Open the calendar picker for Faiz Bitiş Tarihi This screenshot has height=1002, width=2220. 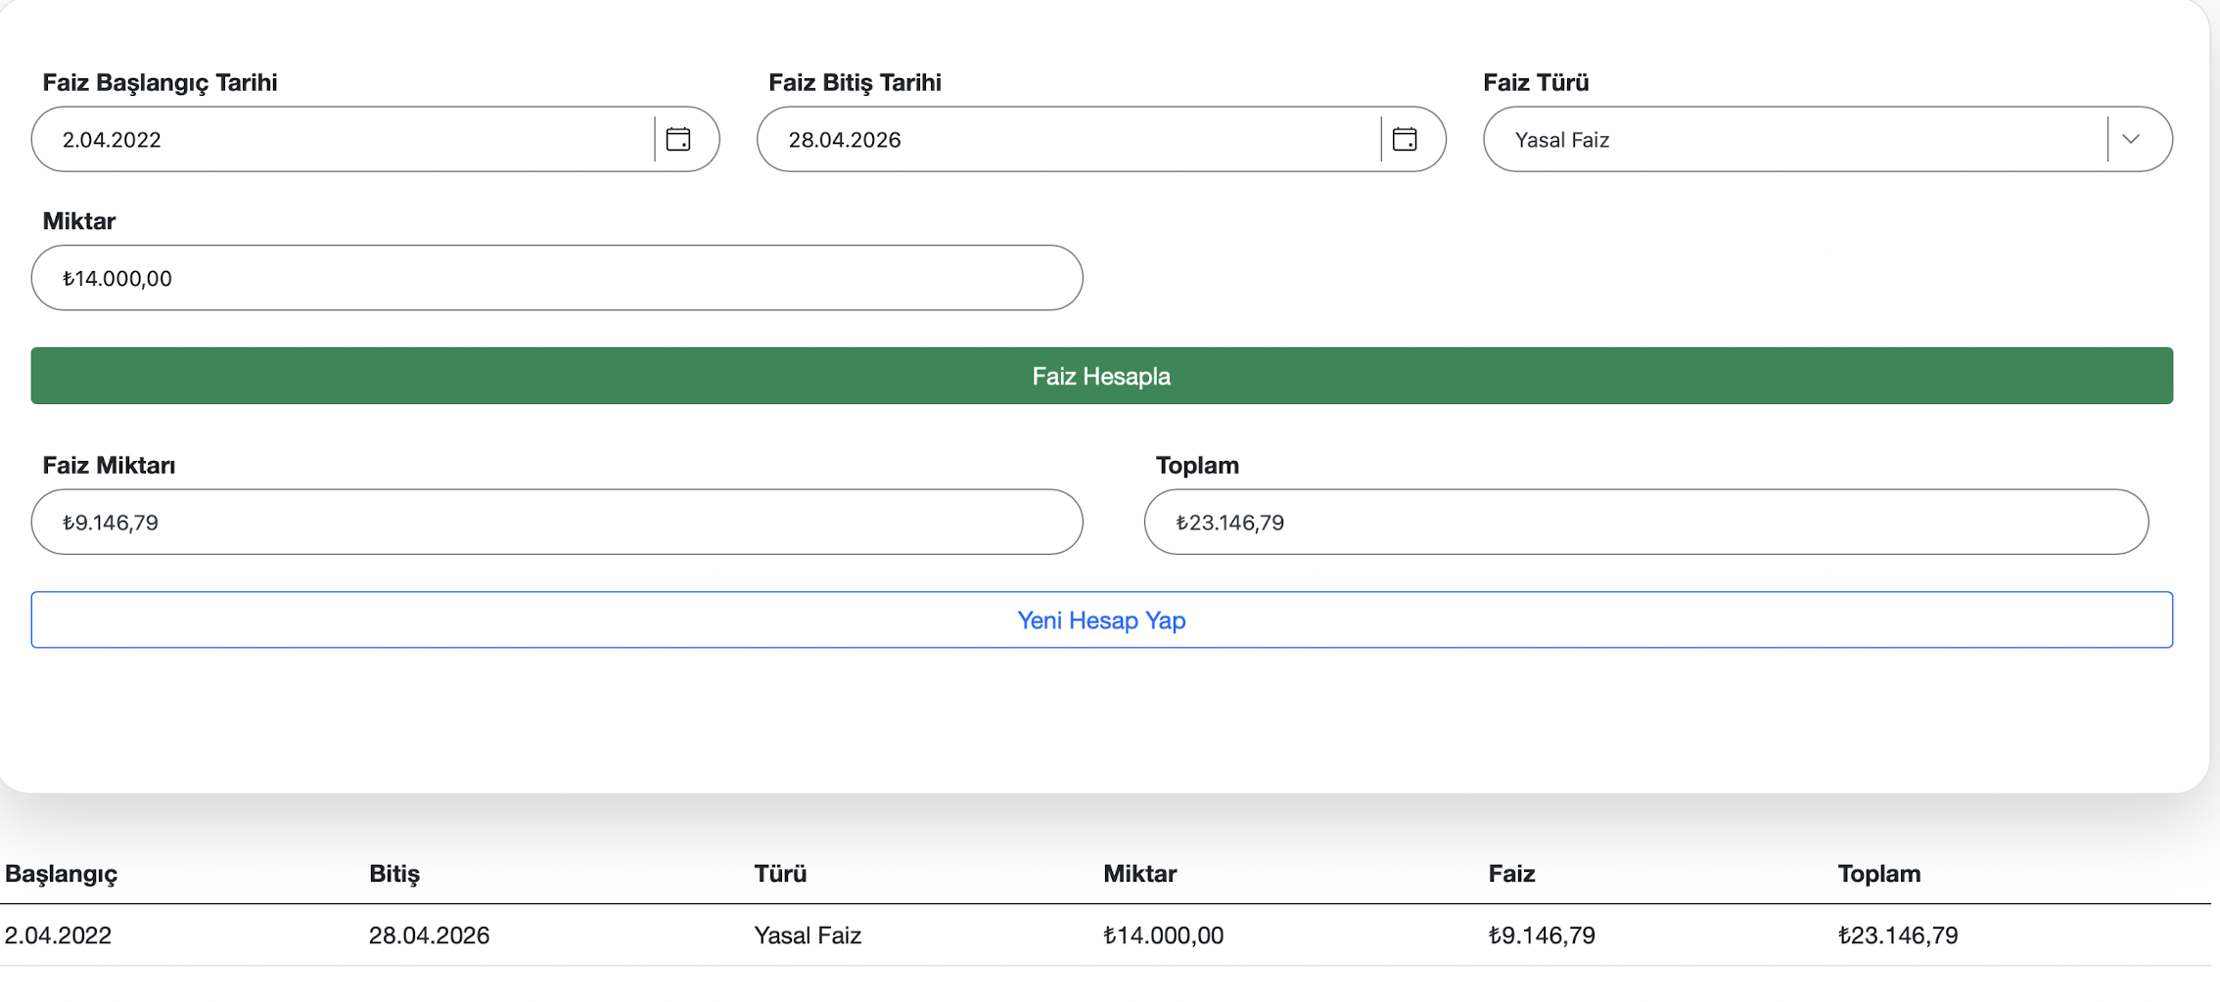click(x=1404, y=139)
